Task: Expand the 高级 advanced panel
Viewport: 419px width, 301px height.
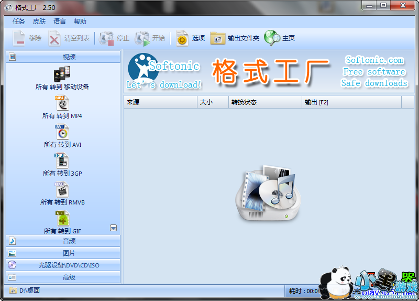Action: tap(63, 277)
